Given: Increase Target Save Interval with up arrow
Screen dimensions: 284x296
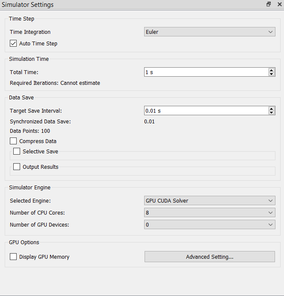Looking at the screenshot, I should point(272,109).
